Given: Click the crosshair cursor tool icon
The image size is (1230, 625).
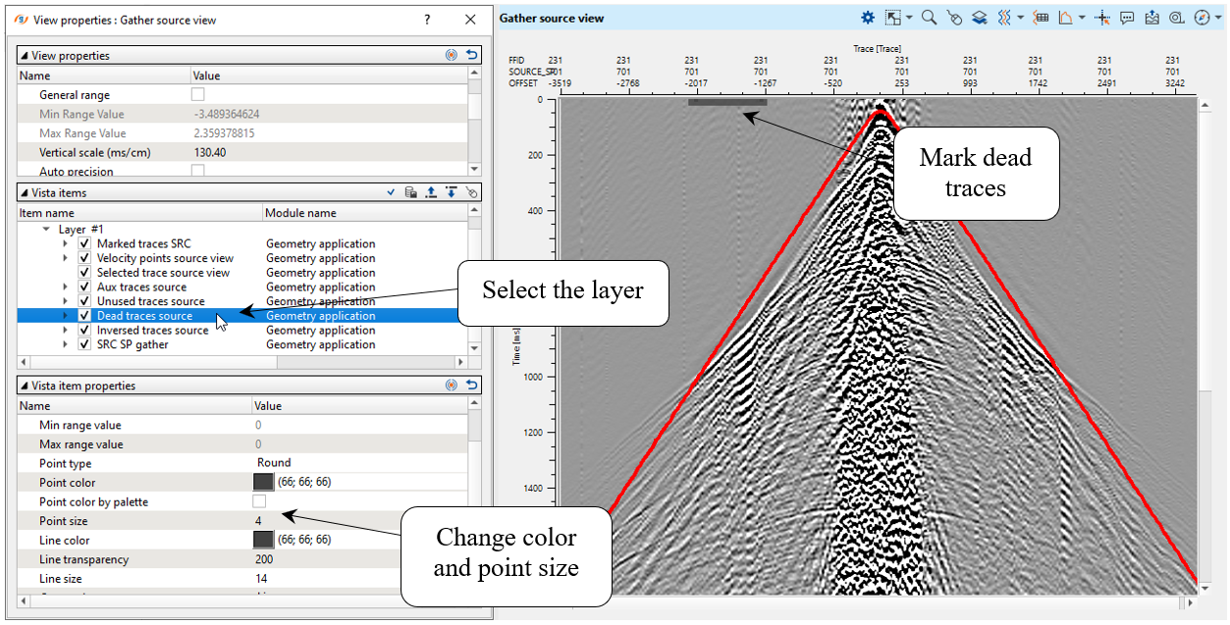Looking at the screenshot, I should (x=1101, y=18).
